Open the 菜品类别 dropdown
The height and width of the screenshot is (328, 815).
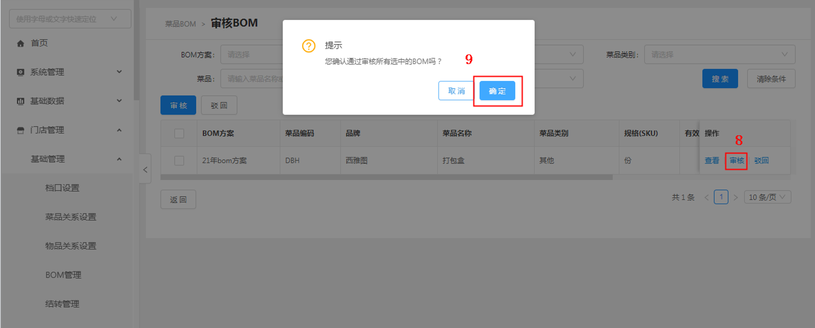(x=719, y=55)
